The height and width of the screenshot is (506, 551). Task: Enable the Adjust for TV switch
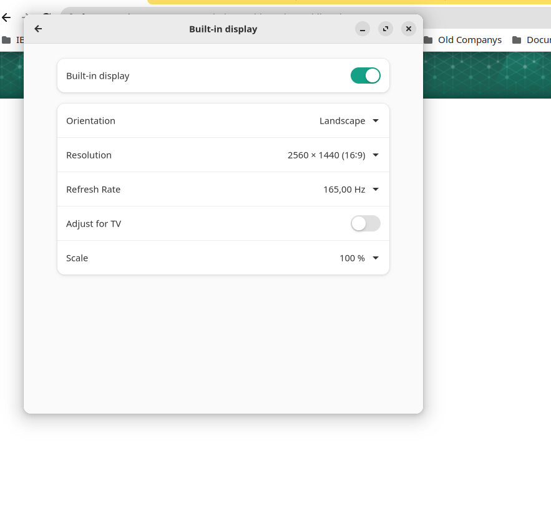(x=366, y=223)
